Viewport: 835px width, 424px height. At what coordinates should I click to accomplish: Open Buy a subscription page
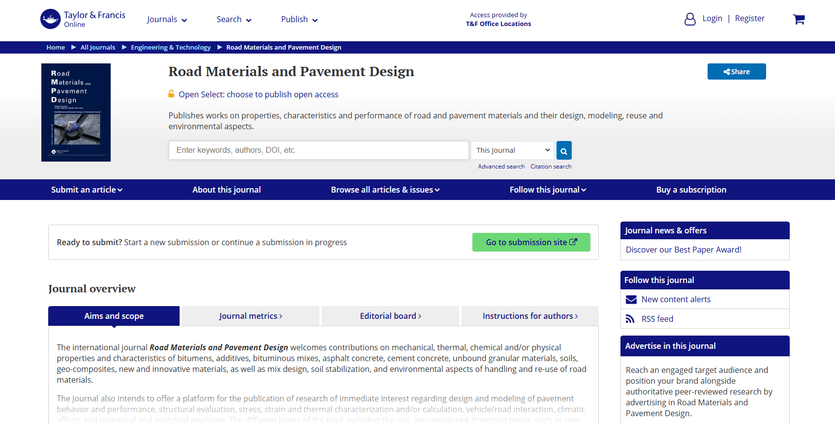coord(691,190)
